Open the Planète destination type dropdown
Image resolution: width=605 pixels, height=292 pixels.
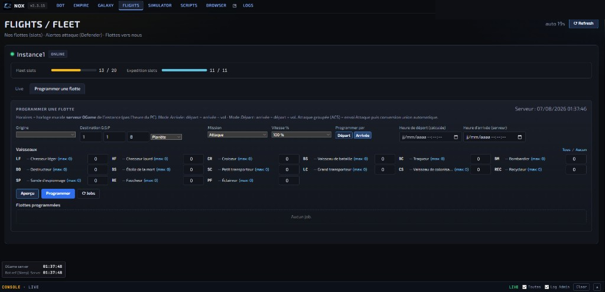point(166,137)
